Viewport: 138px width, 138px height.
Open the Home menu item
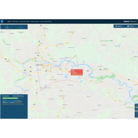[x=9, y=22]
